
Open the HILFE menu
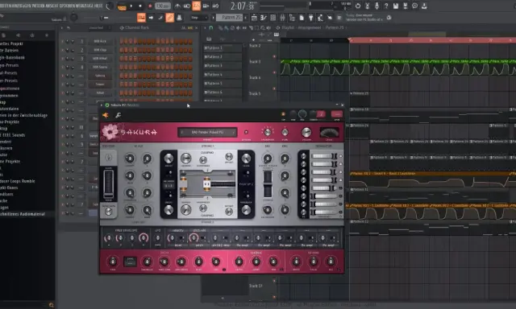98,6
